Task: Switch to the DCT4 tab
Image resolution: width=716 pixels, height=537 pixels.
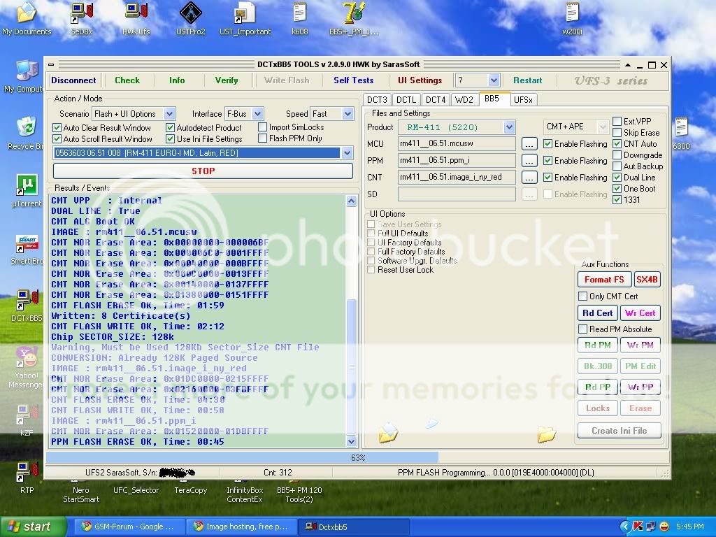Action: (x=436, y=99)
